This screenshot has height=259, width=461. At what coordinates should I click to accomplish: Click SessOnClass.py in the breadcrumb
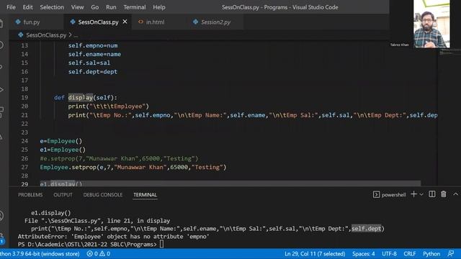(46, 35)
